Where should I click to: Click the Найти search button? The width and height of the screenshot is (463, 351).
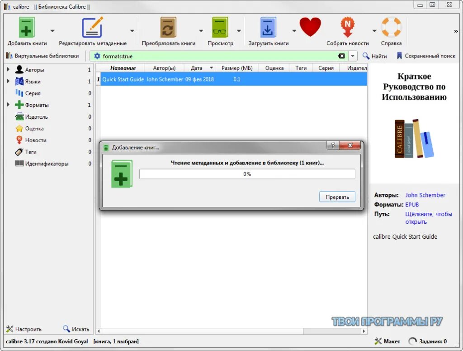point(375,56)
